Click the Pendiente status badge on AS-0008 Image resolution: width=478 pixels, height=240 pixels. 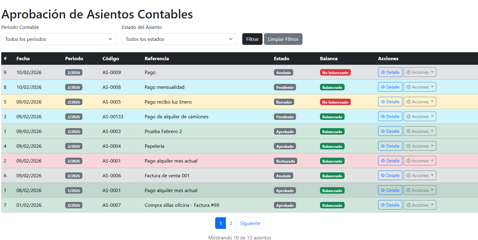click(x=285, y=87)
